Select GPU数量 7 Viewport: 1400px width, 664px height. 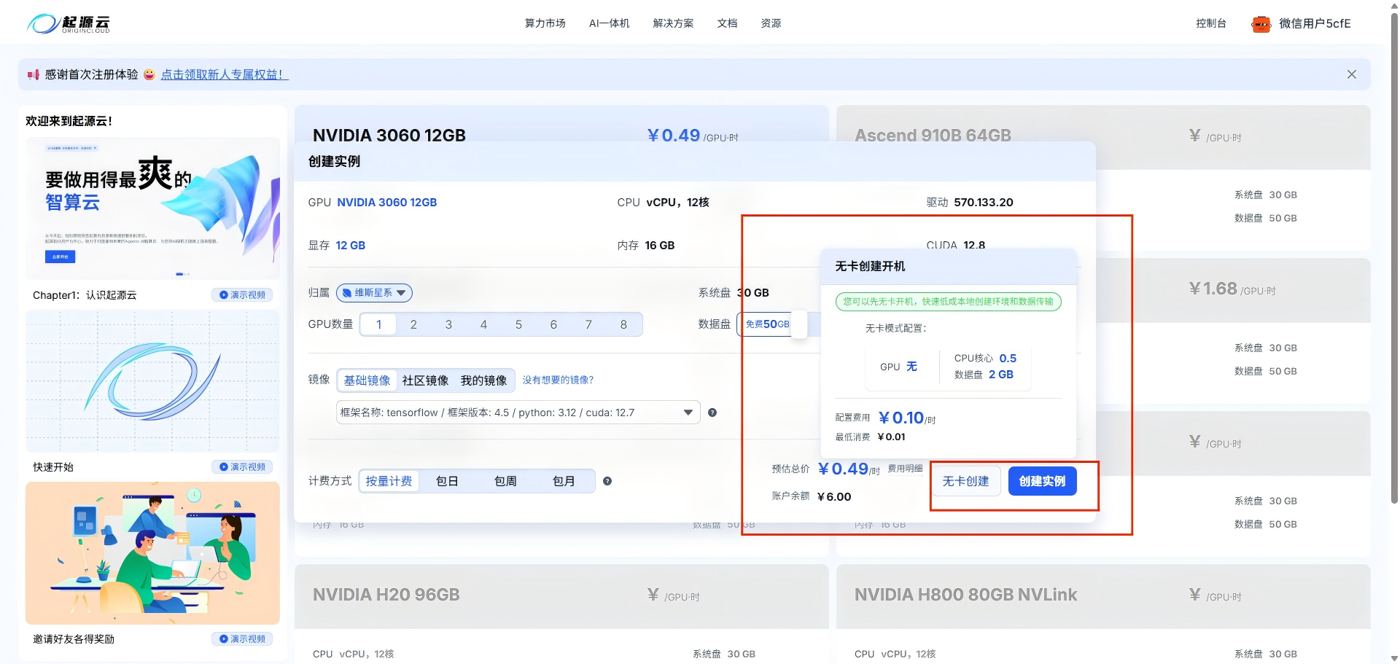tap(588, 324)
